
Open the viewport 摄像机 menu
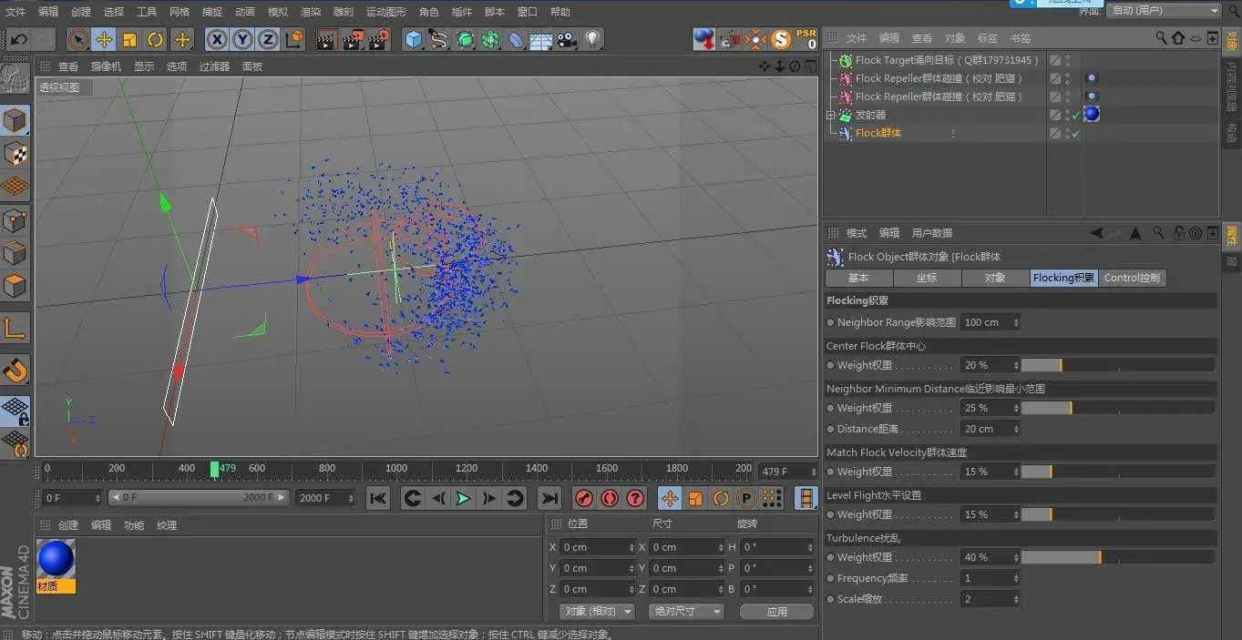click(x=106, y=66)
